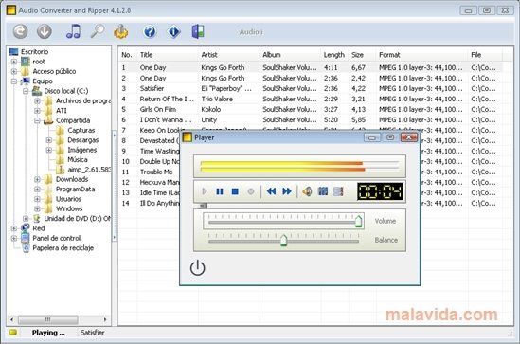
Task: Expand the Red network node
Action: click(14, 228)
